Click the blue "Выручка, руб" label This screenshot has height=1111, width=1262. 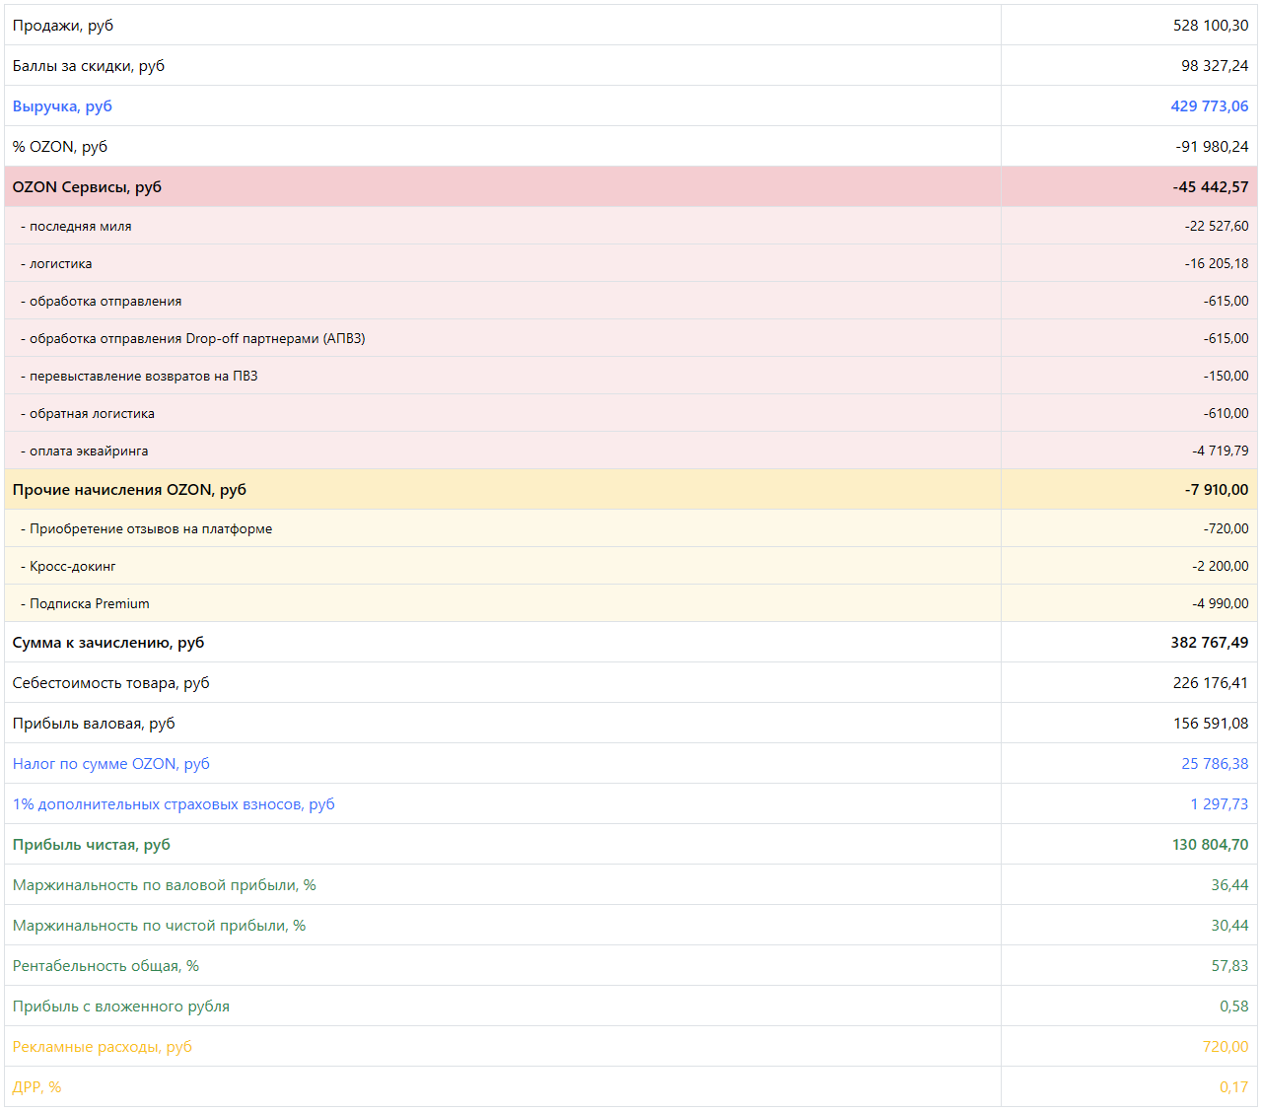click(62, 106)
